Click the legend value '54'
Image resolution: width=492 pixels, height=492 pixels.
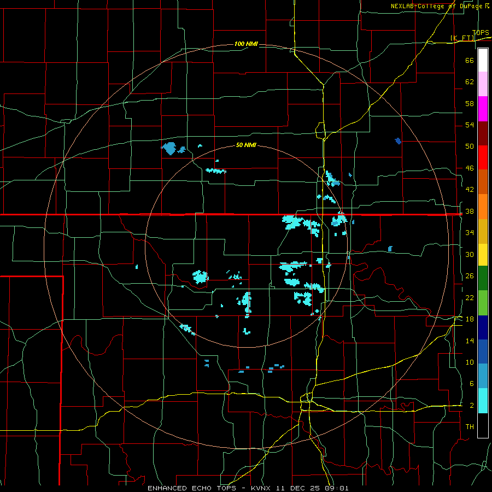click(470, 125)
